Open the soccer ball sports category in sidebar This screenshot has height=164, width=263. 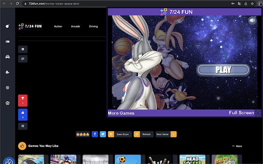click(x=7, y=103)
